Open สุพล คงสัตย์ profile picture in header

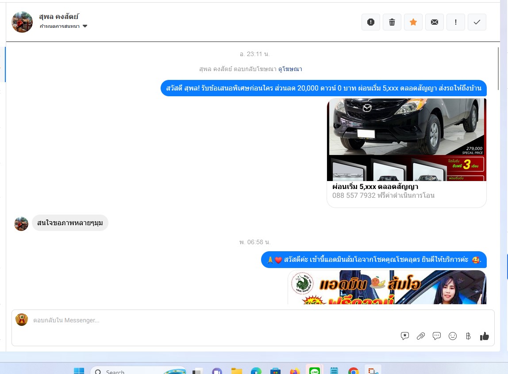22,22
